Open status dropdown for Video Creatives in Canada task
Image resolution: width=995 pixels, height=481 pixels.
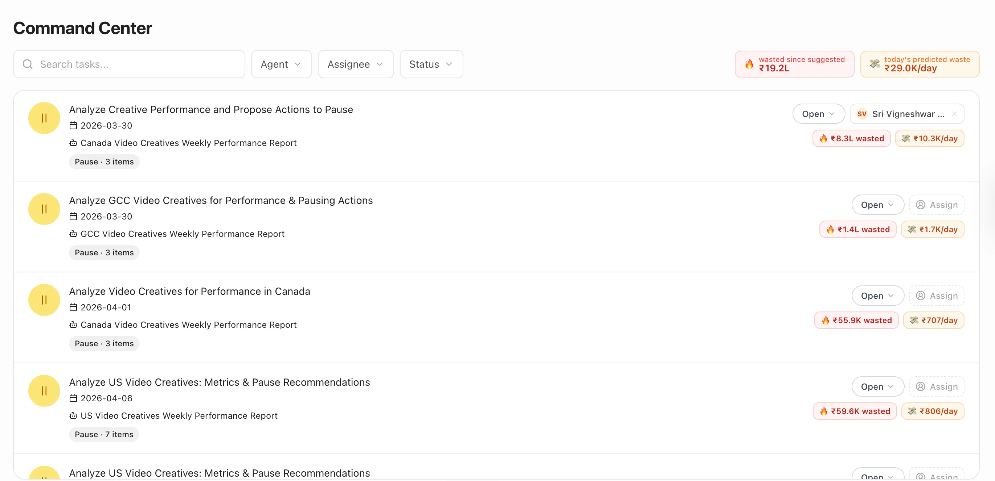(877, 296)
